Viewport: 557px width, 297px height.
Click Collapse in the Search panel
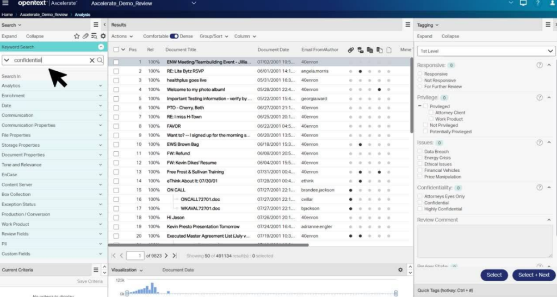pyautogui.click(x=35, y=36)
